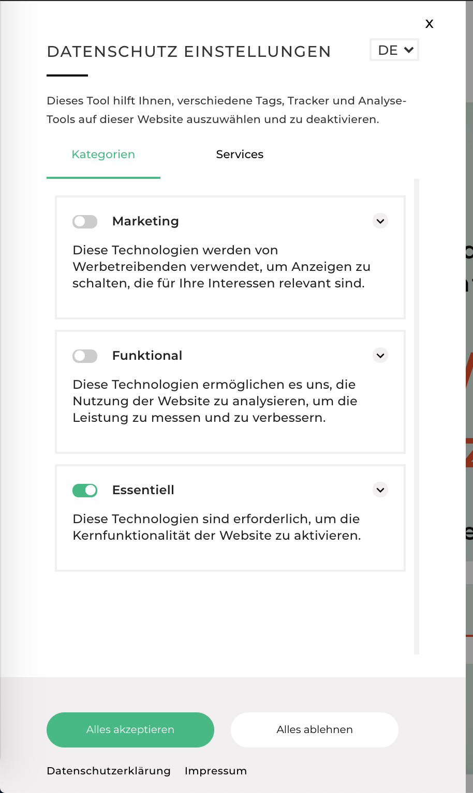The height and width of the screenshot is (793, 473).
Task: Close the privacy settings dialog
Action: tap(429, 24)
